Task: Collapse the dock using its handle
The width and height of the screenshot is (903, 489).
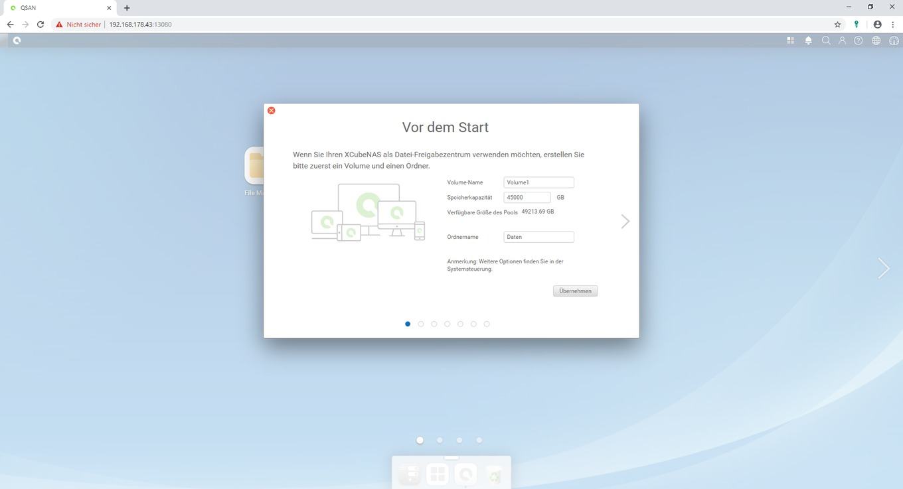Action: click(x=451, y=458)
